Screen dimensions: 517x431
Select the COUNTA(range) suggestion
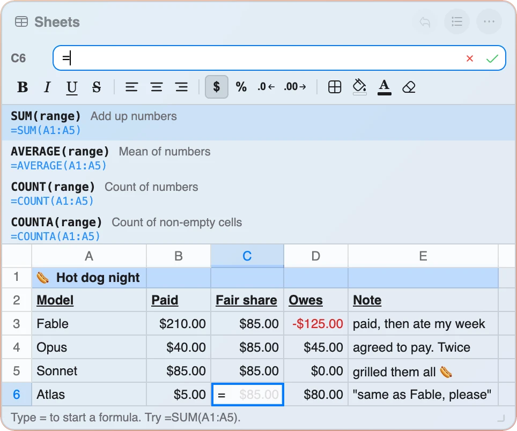pyautogui.click(x=258, y=229)
